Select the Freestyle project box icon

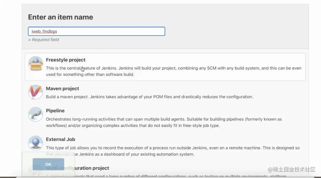[35, 64]
